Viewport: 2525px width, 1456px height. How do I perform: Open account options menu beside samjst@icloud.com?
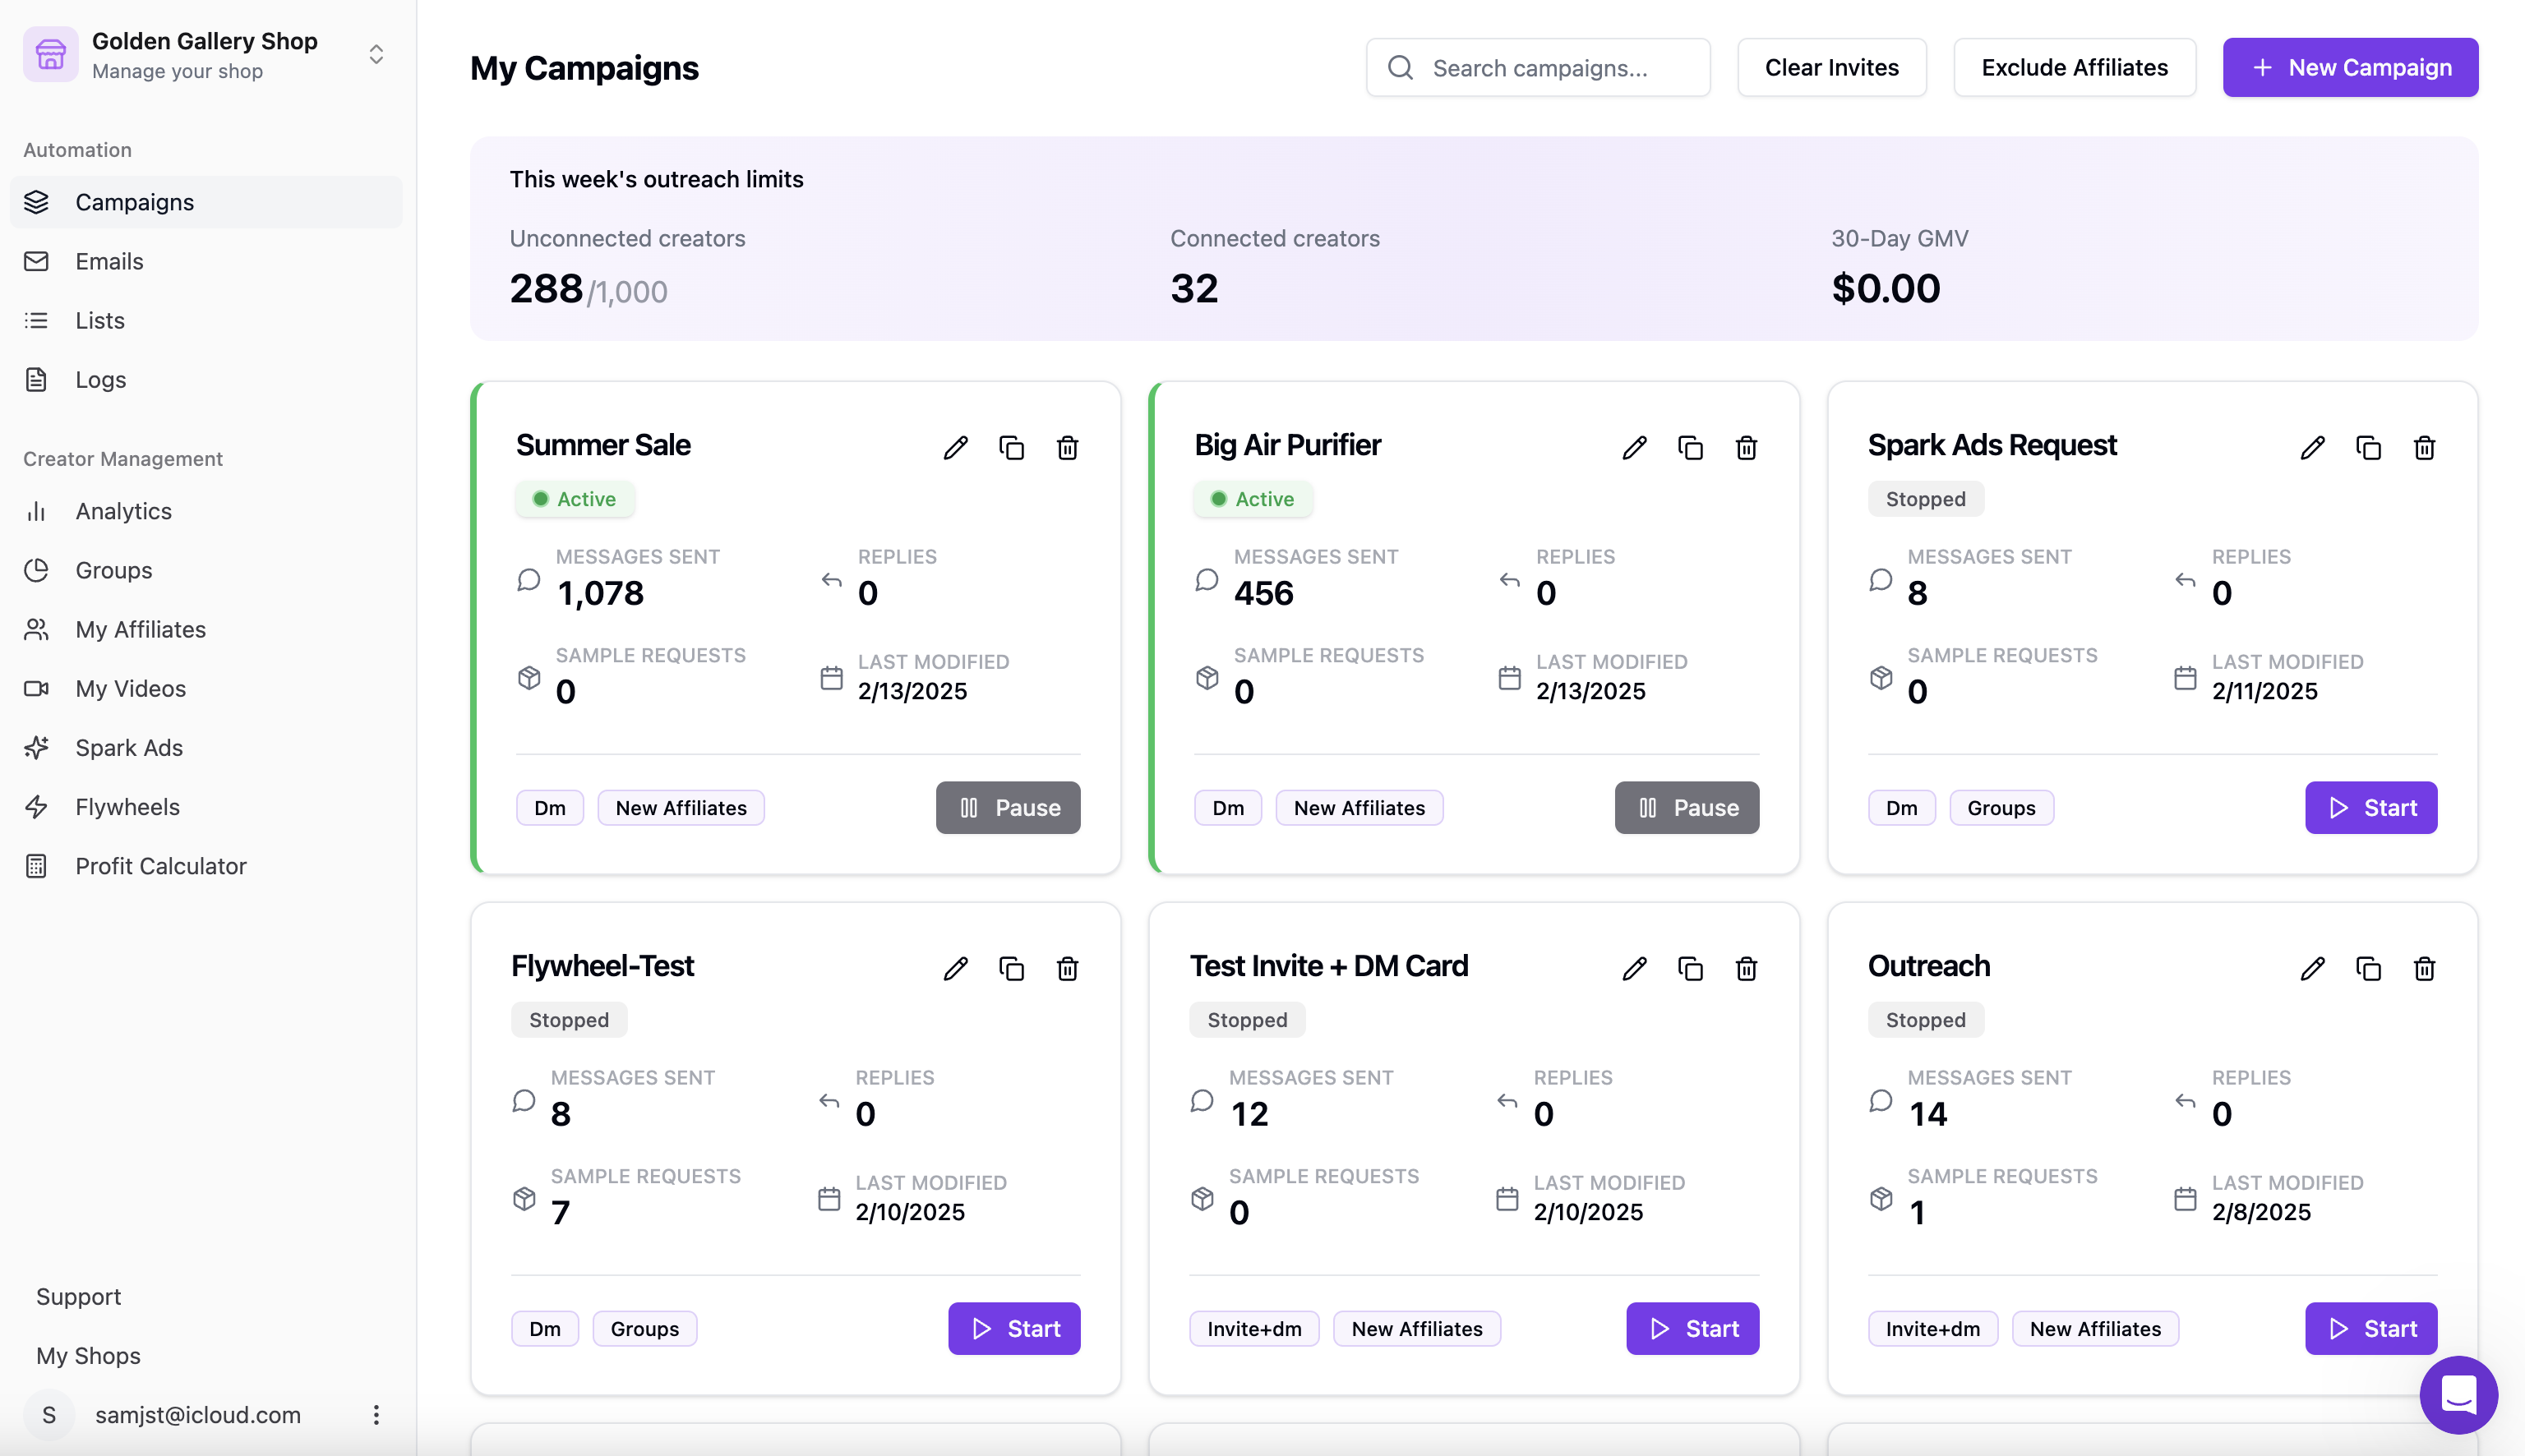coord(376,1414)
